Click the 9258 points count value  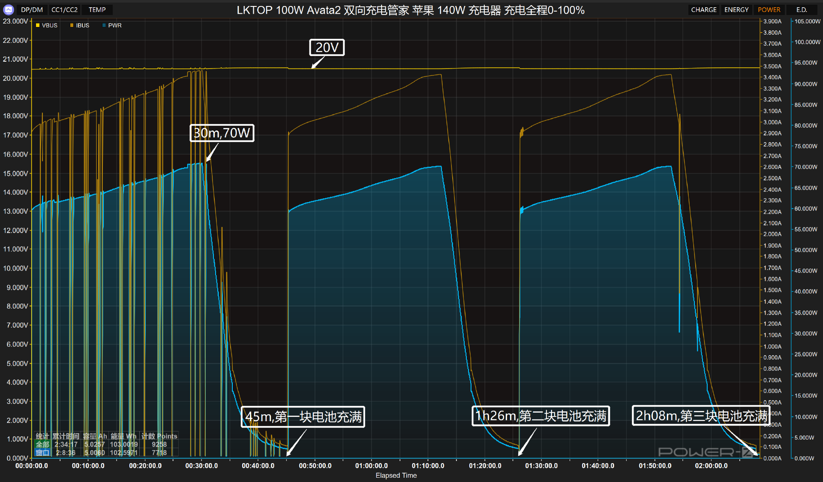click(x=159, y=444)
